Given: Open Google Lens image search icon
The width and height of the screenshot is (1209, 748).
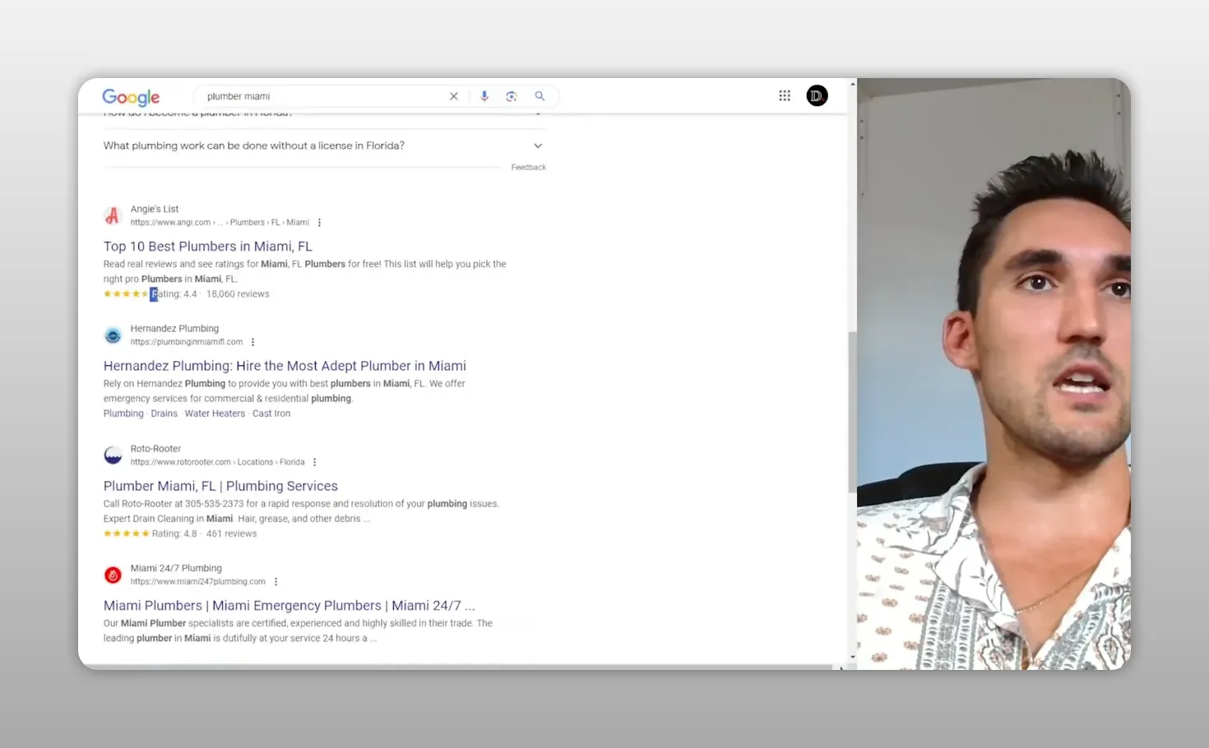Looking at the screenshot, I should pyautogui.click(x=512, y=96).
